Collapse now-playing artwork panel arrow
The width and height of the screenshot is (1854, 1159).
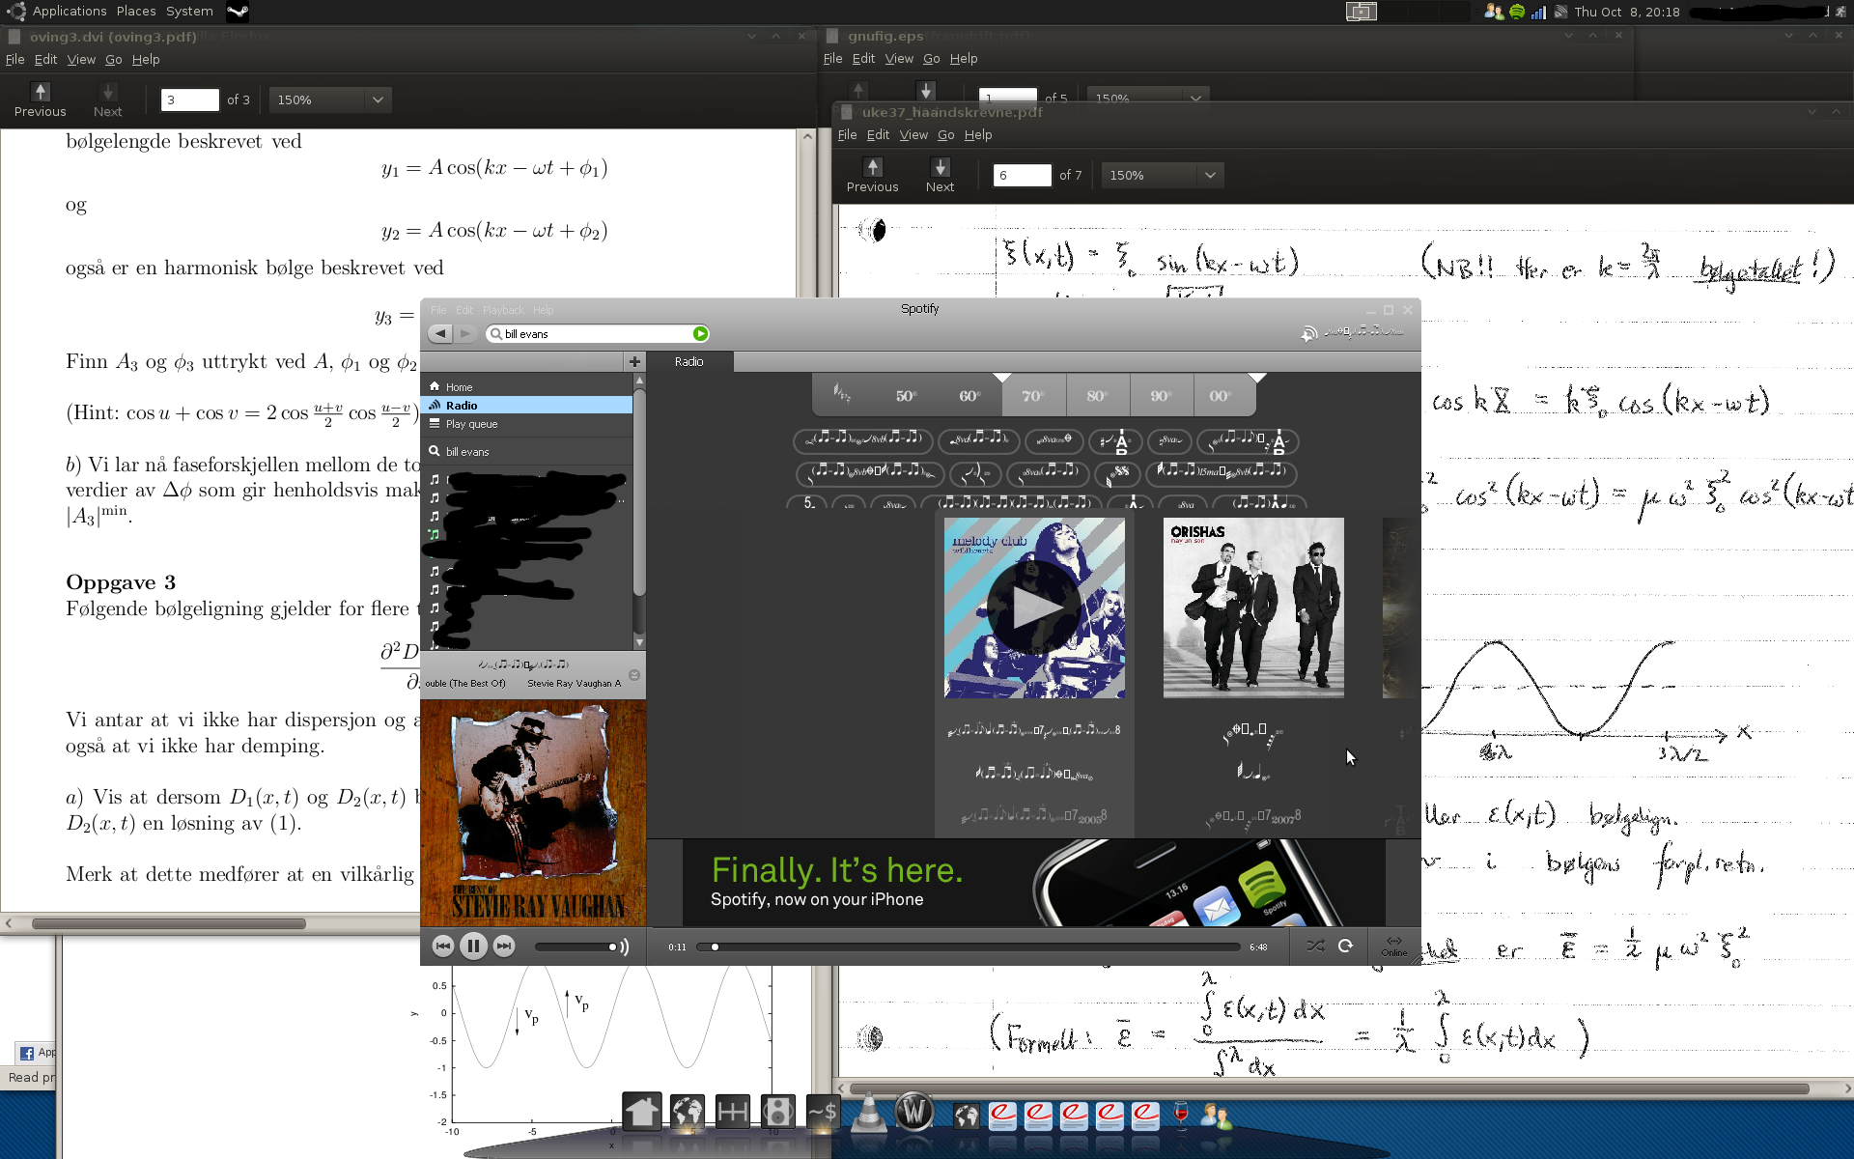[634, 675]
